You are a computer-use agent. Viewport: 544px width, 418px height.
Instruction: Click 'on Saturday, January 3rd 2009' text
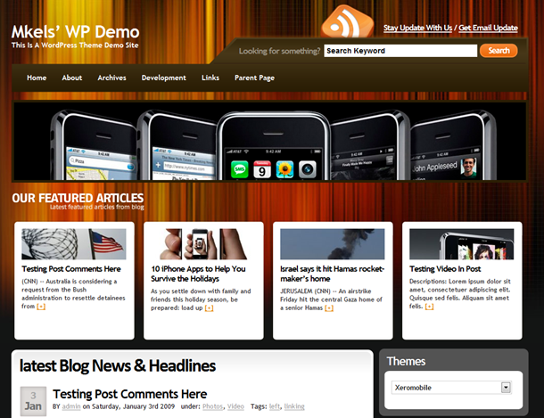(x=128, y=406)
